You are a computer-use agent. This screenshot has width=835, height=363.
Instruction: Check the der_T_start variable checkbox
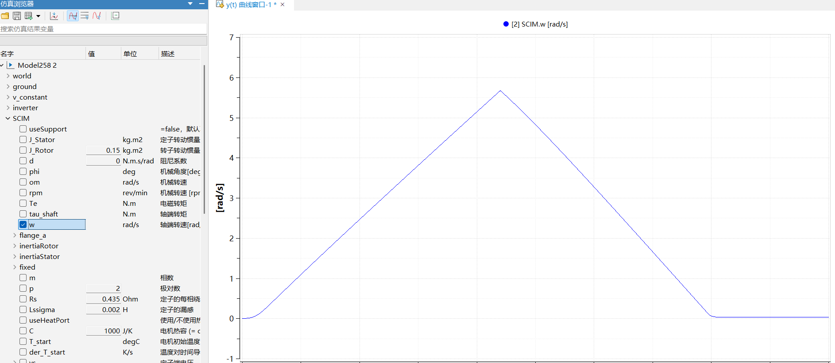pyautogui.click(x=23, y=352)
